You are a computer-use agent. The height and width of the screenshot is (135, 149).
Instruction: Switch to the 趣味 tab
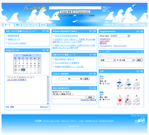tap(18, 25)
